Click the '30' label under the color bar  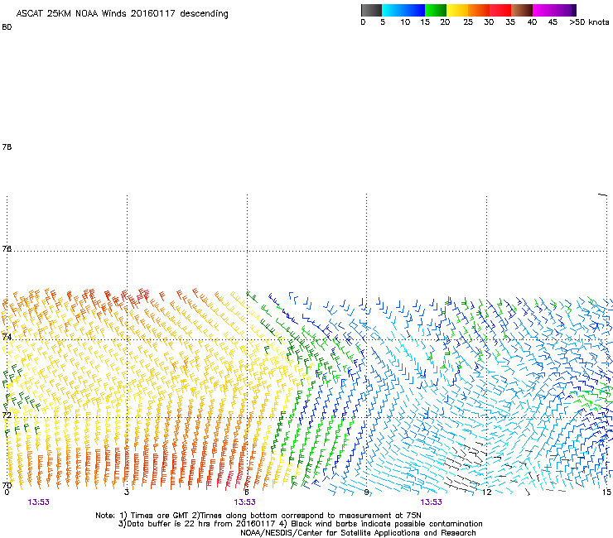pos(489,22)
